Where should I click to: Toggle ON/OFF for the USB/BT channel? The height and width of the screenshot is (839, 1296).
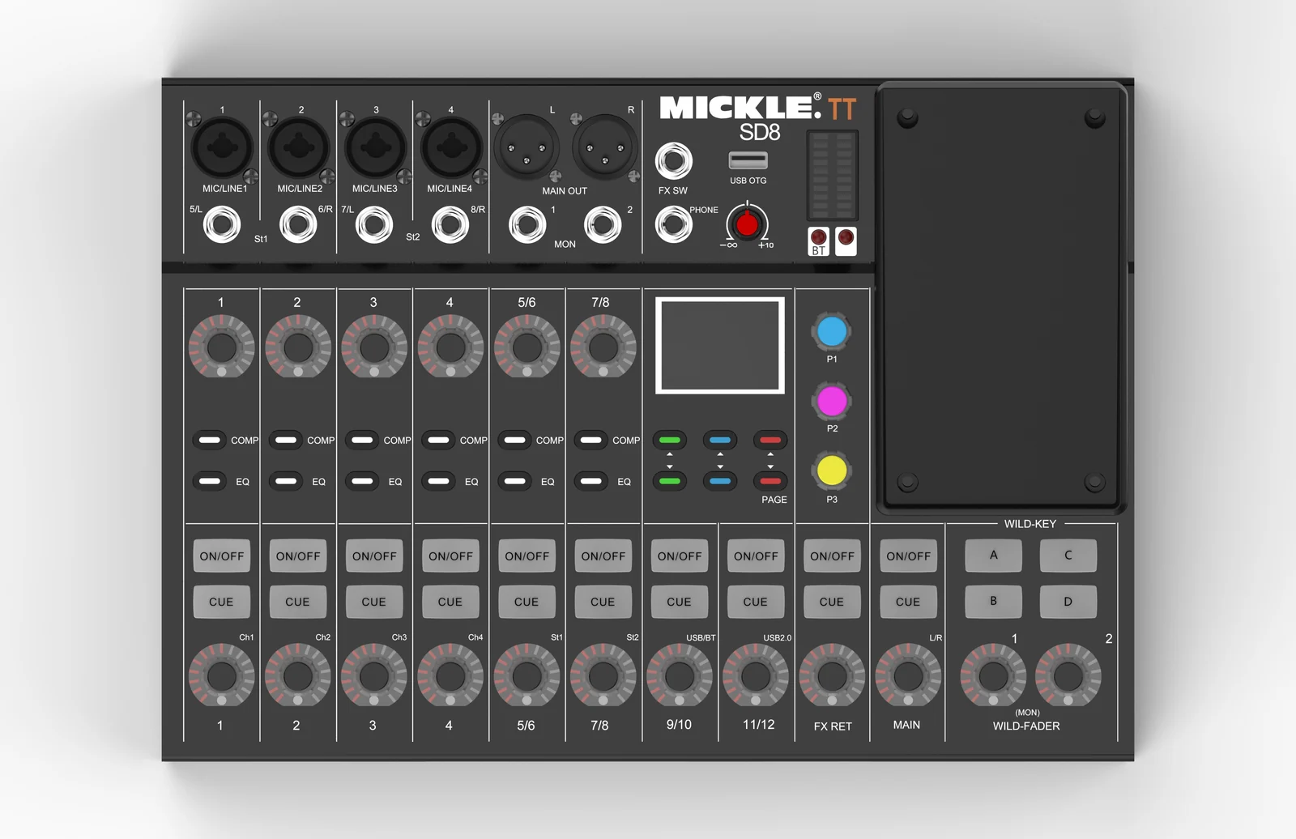(680, 556)
